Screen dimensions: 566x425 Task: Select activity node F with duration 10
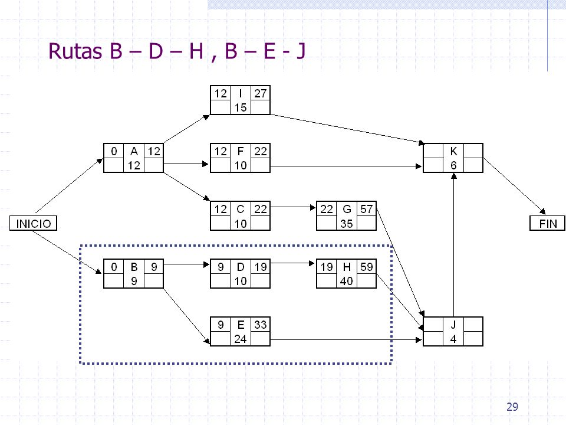click(241, 158)
